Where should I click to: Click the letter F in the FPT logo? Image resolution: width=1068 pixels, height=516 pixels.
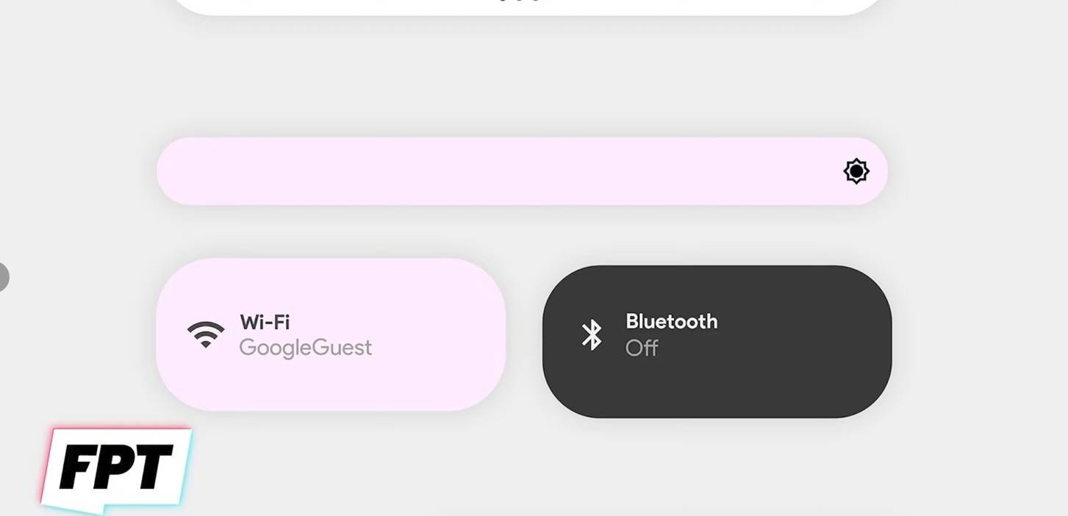[78, 468]
